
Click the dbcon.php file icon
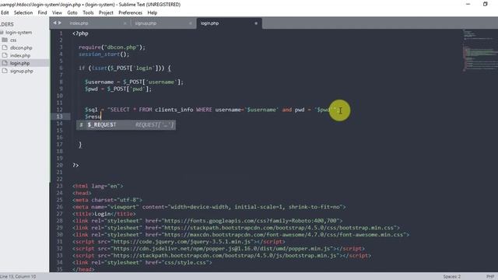tap(5, 47)
